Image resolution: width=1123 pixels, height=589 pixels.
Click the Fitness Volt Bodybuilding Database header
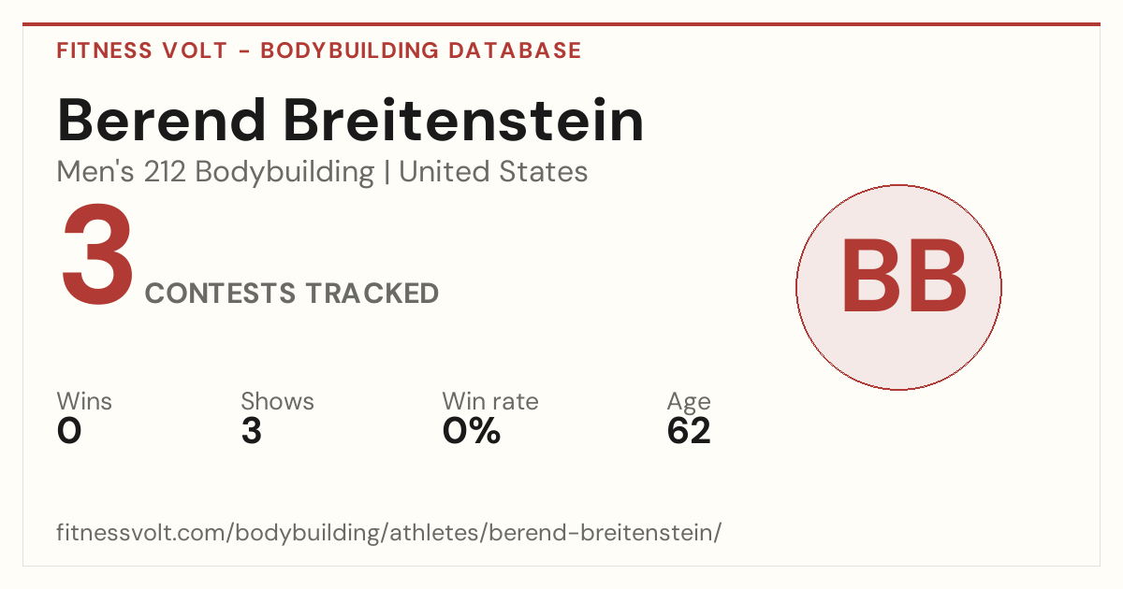(319, 50)
